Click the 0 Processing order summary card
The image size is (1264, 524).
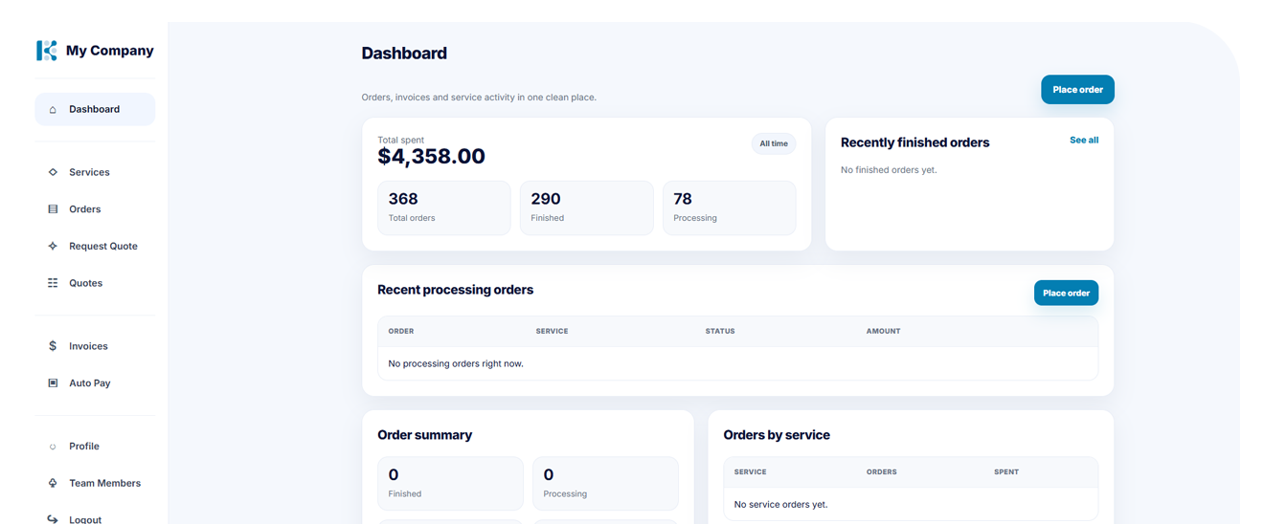pos(605,483)
